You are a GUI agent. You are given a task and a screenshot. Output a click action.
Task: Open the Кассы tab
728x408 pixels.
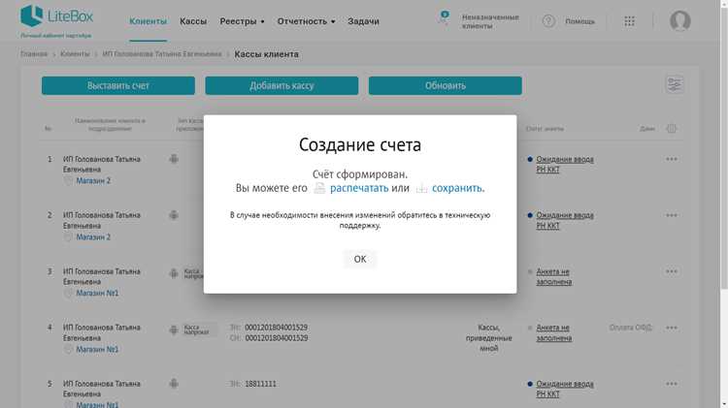(x=193, y=21)
